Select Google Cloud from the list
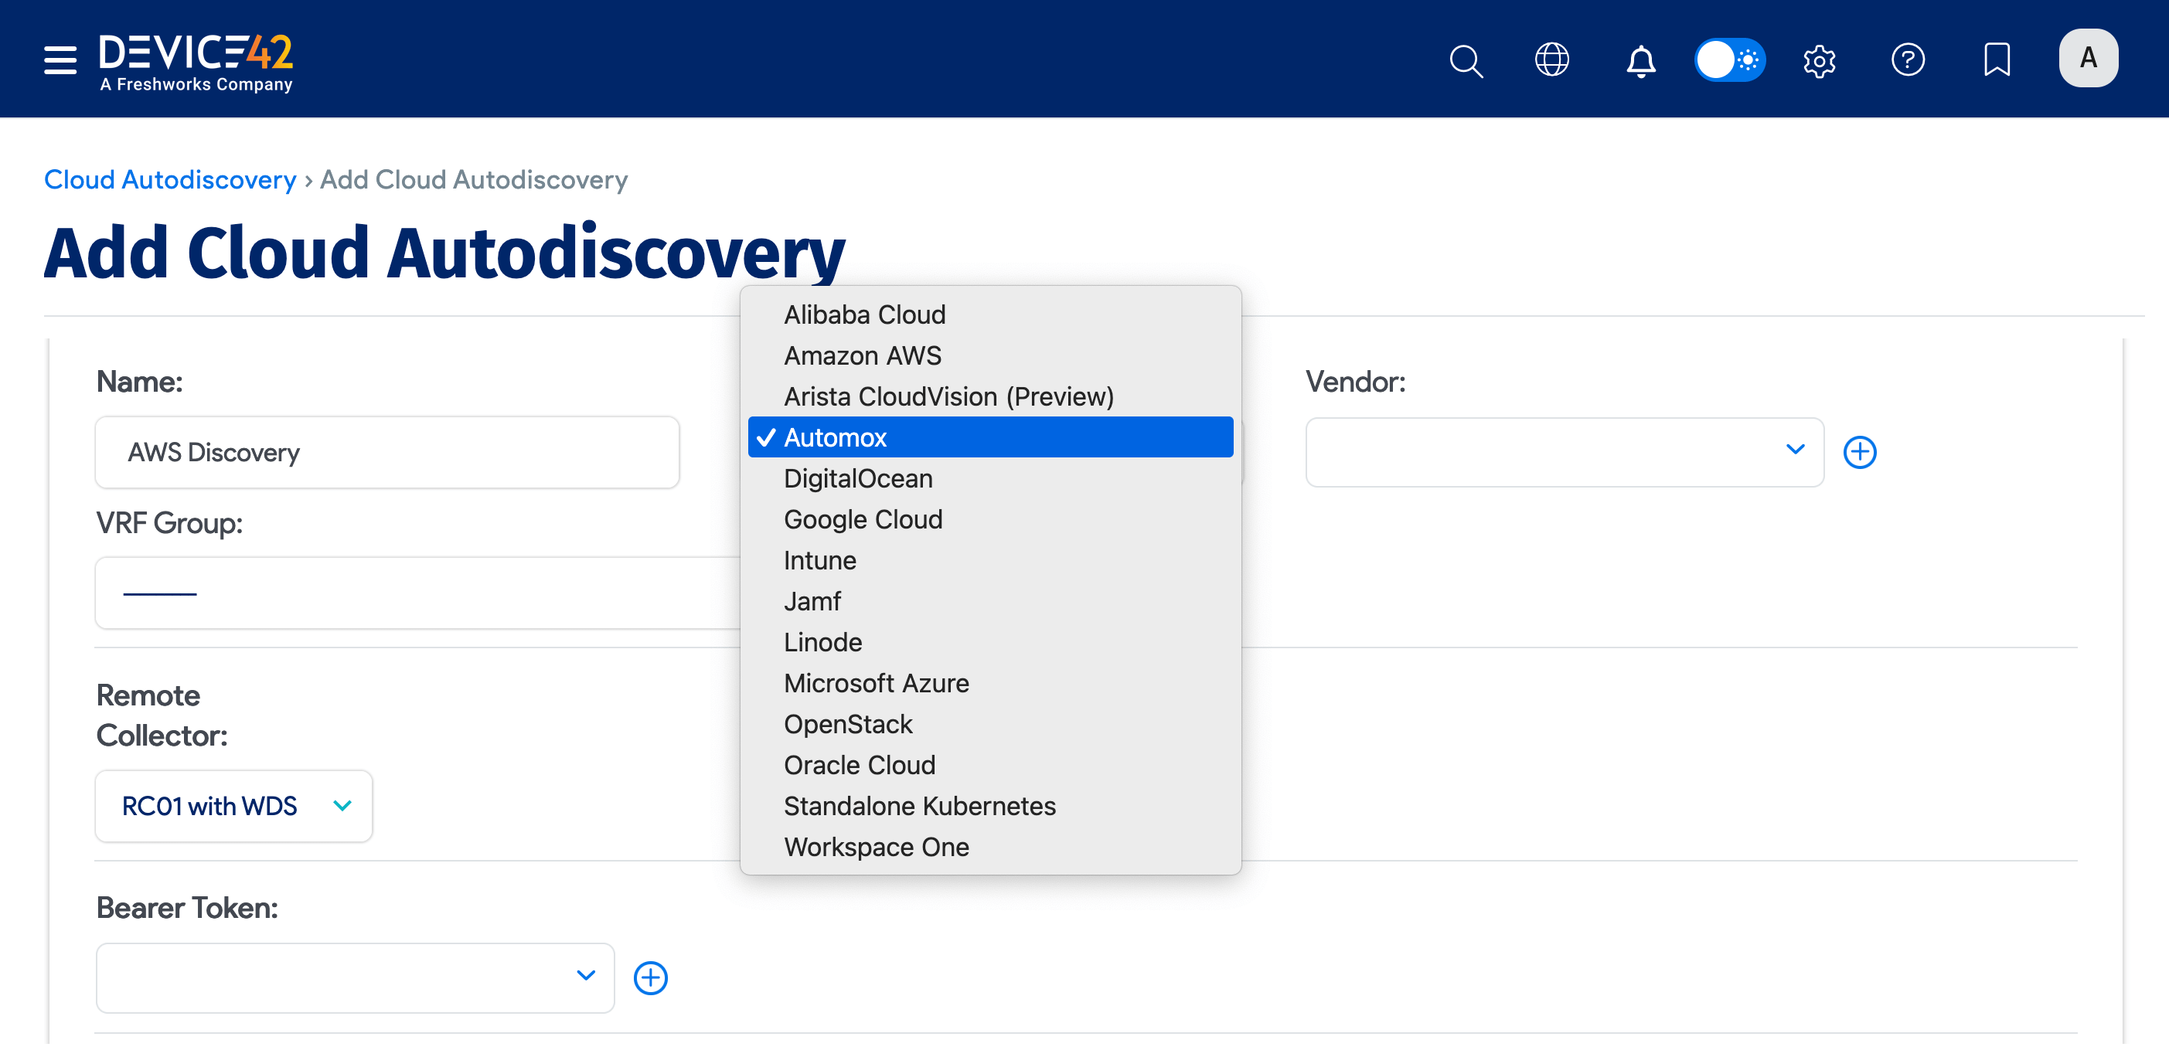Screen dimensions: 2169x1057 862,519
